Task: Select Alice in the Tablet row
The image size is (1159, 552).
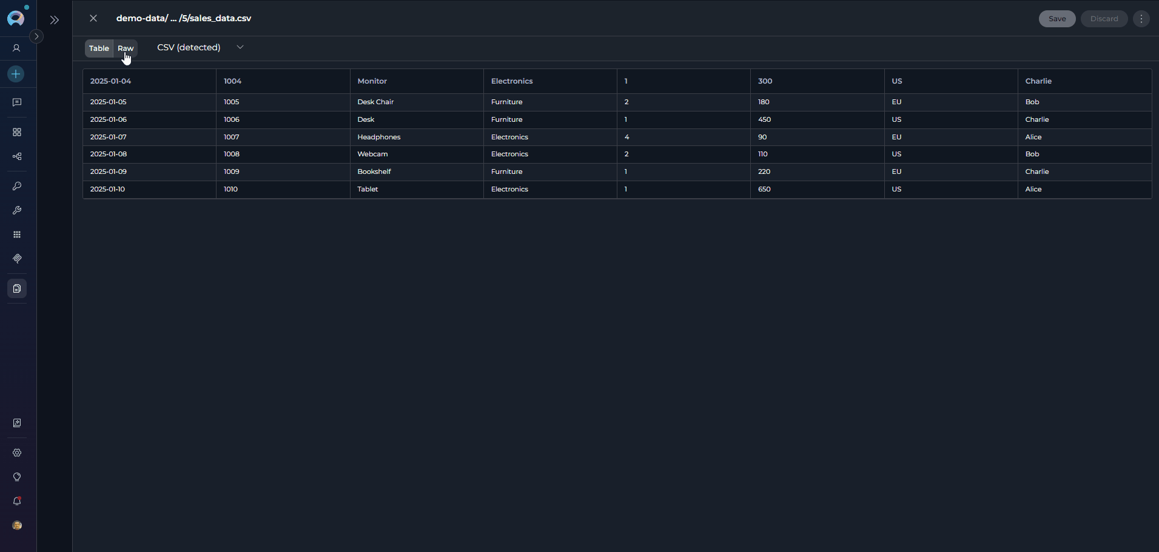Action: (x=1084, y=190)
